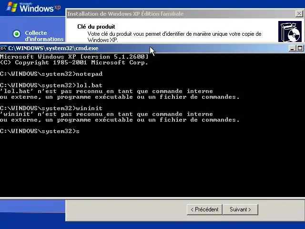This screenshot has height=229, width=305.
Task: Click the 'Collecte d'informations' label
Action: pyautogui.click(x=44, y=36)
